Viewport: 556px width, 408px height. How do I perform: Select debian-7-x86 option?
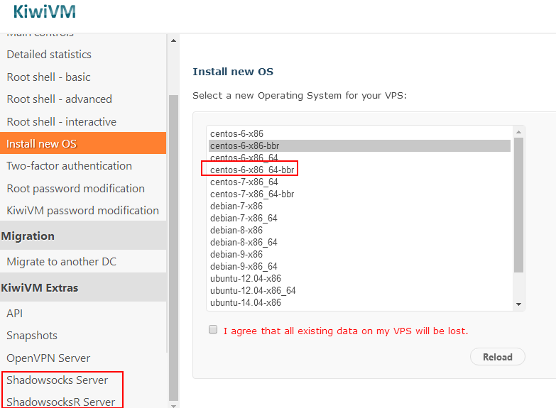tap(359, 206)
